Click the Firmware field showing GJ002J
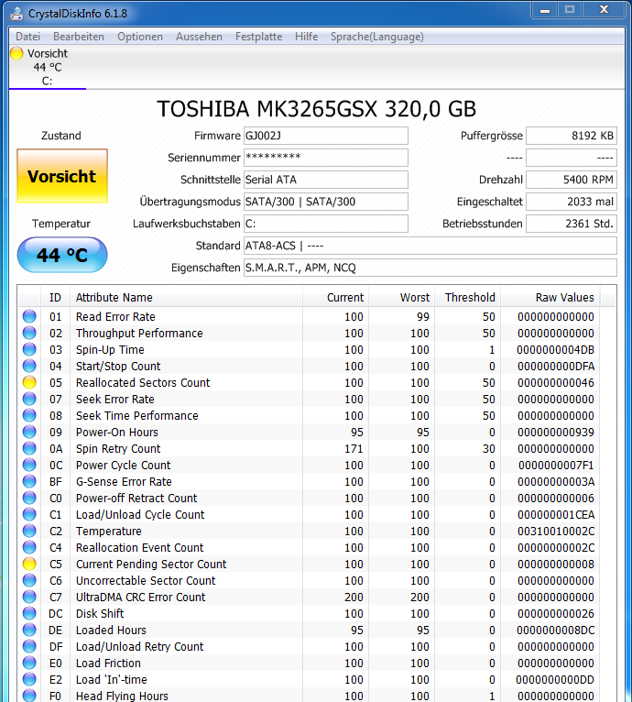632x702 pixels. [326, 136]
